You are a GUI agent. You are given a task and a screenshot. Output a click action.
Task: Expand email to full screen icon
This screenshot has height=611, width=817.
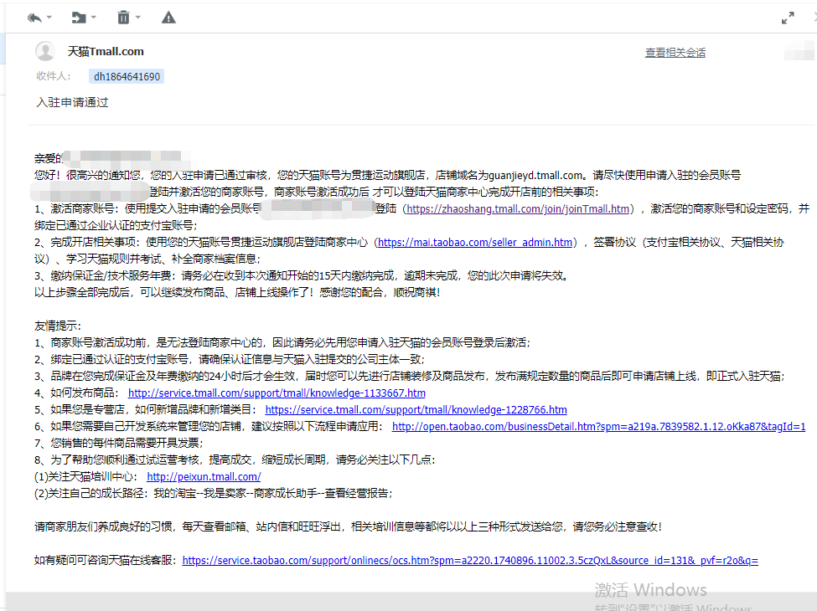point(788,18)
